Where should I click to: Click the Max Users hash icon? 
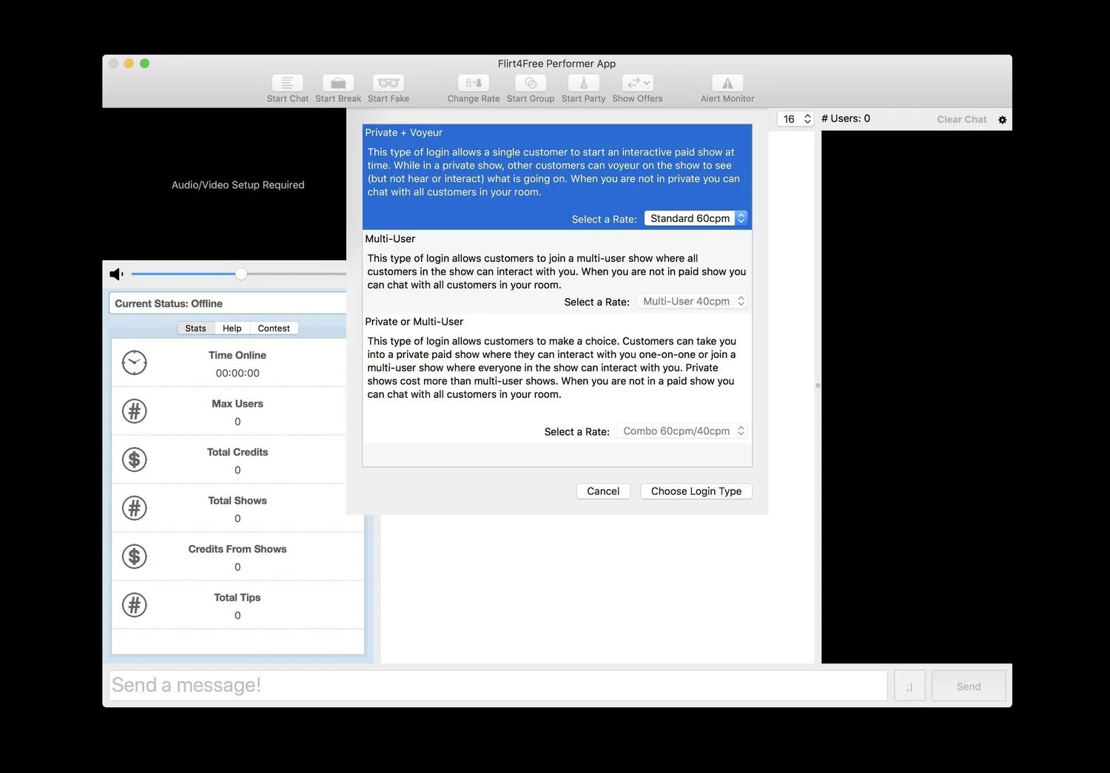tap(134, 411)
